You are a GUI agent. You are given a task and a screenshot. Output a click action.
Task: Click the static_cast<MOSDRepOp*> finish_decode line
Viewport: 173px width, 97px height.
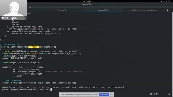(40, 51)
